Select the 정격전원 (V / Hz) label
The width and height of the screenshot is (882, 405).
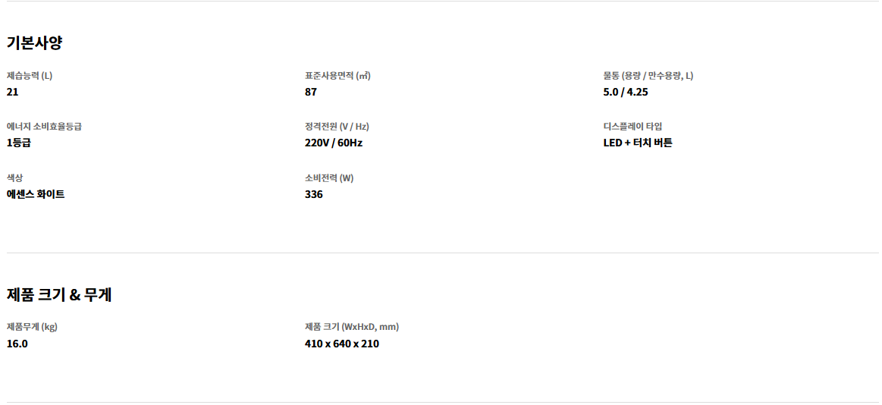[337, 127]
